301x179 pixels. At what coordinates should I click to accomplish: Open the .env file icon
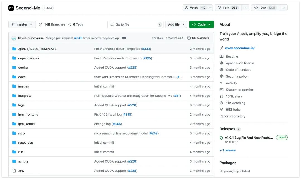click(14, 171)
